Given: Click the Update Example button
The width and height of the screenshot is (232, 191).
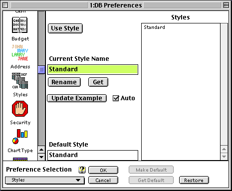Looking at the screenshot, I should click(77, 98).
